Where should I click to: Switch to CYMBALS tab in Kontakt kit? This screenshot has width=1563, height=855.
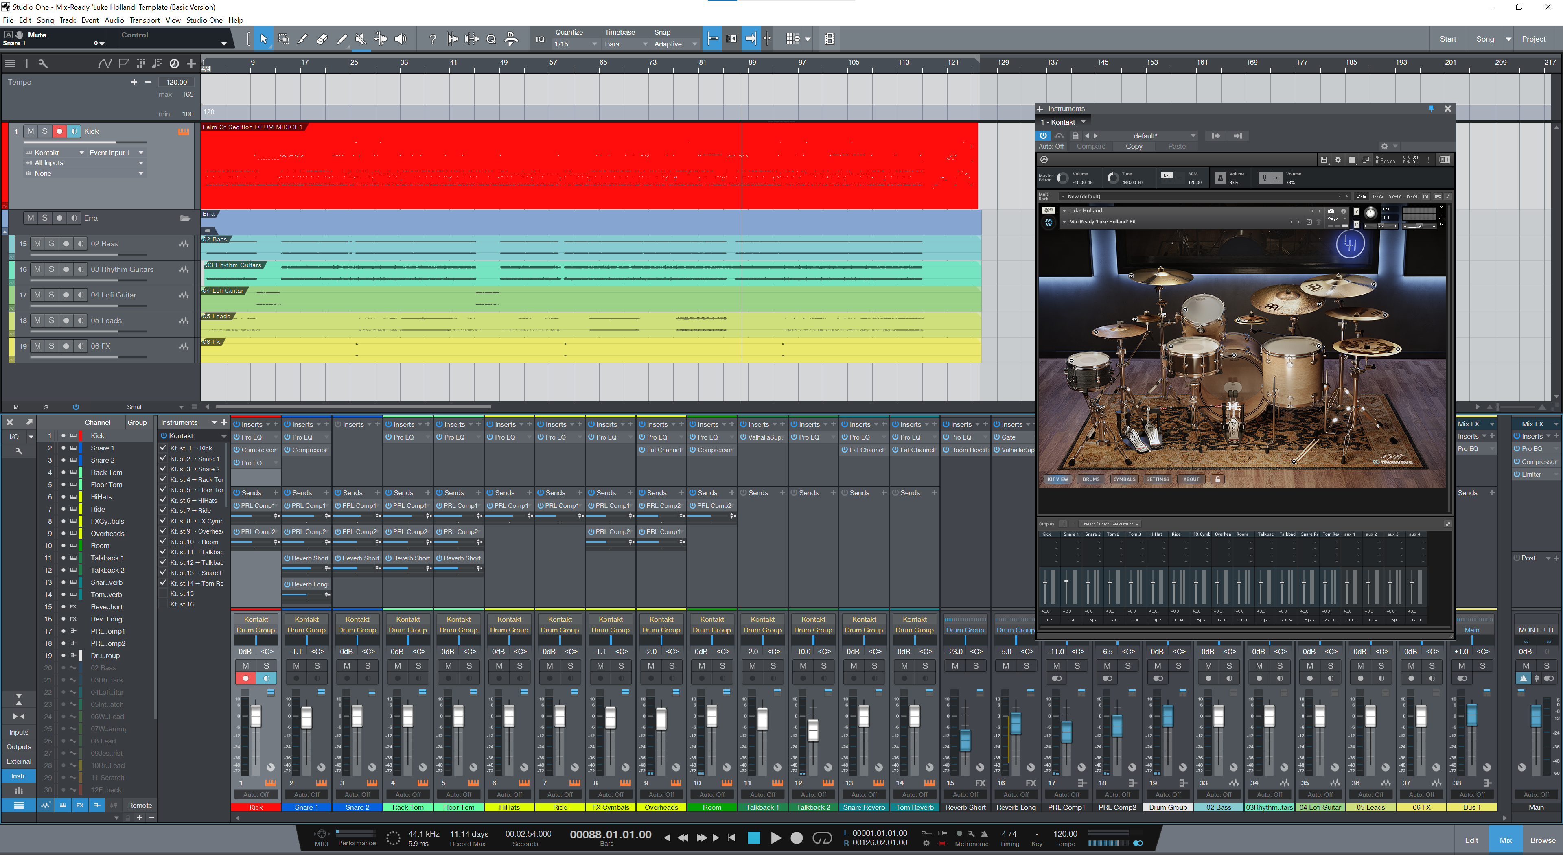[1124, 479]
